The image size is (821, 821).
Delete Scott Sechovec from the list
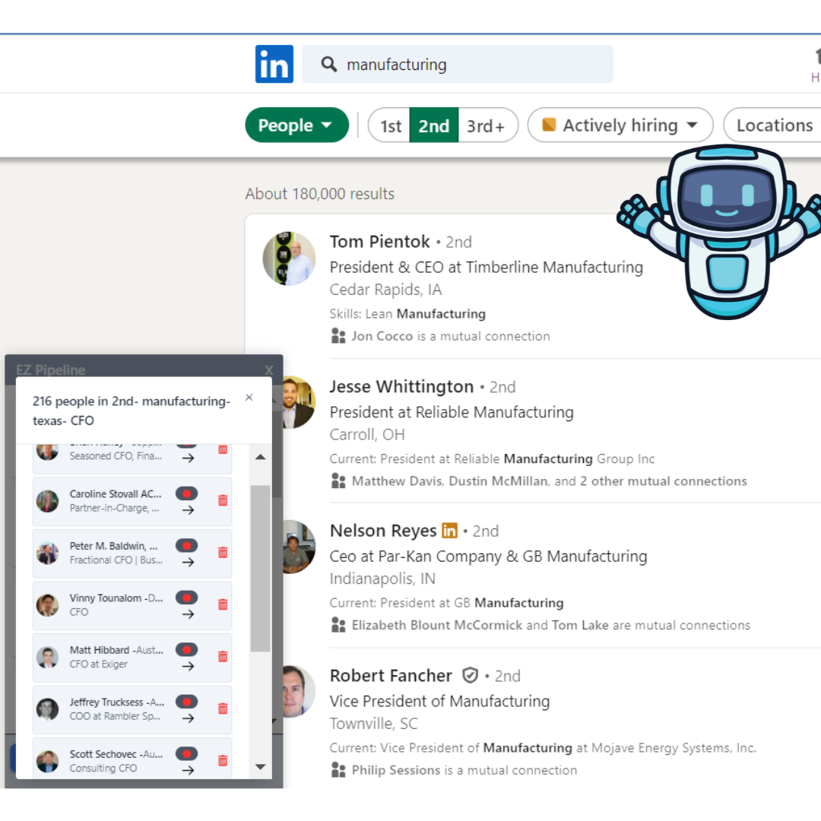[223, 760]
